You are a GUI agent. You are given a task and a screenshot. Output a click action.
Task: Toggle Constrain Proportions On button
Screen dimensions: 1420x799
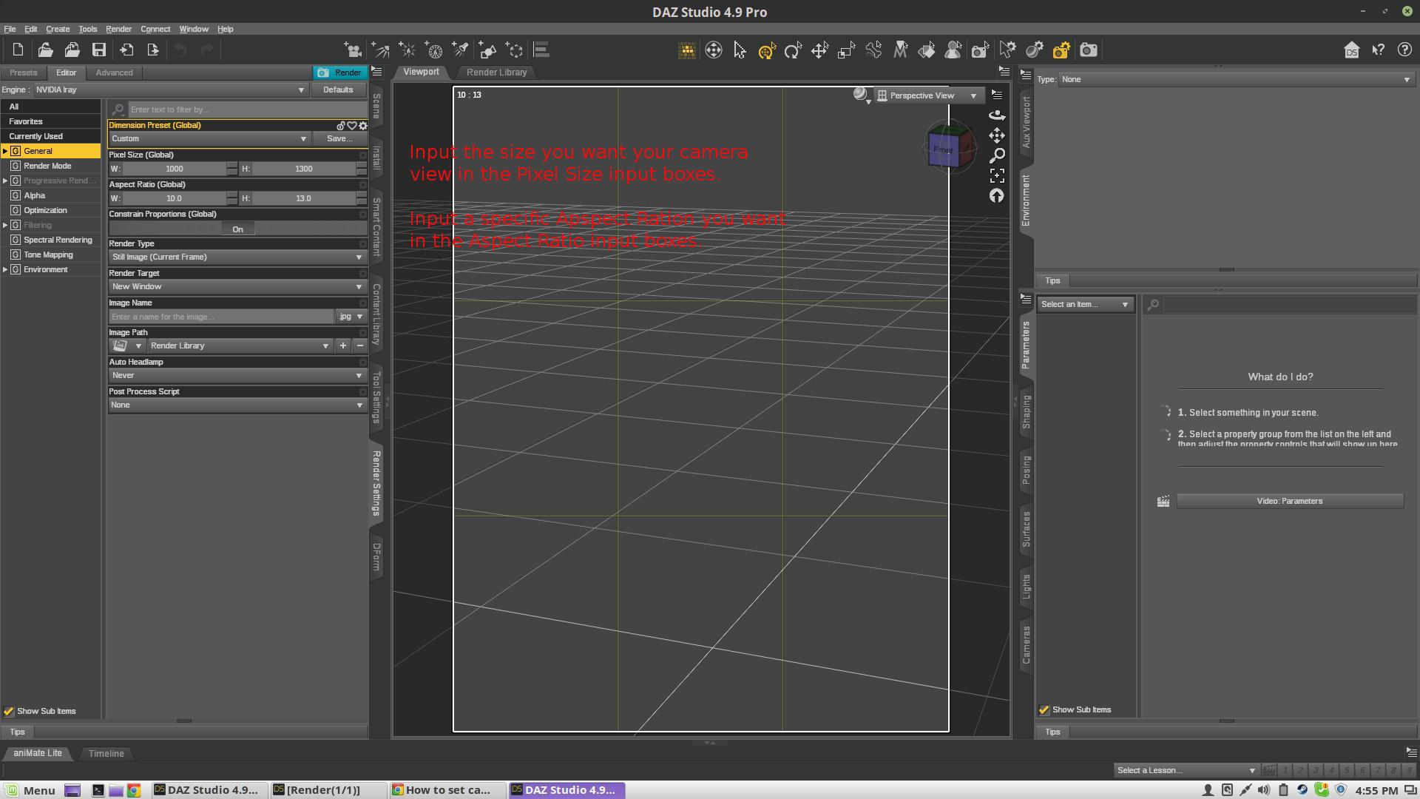click(x=237, y=229)
